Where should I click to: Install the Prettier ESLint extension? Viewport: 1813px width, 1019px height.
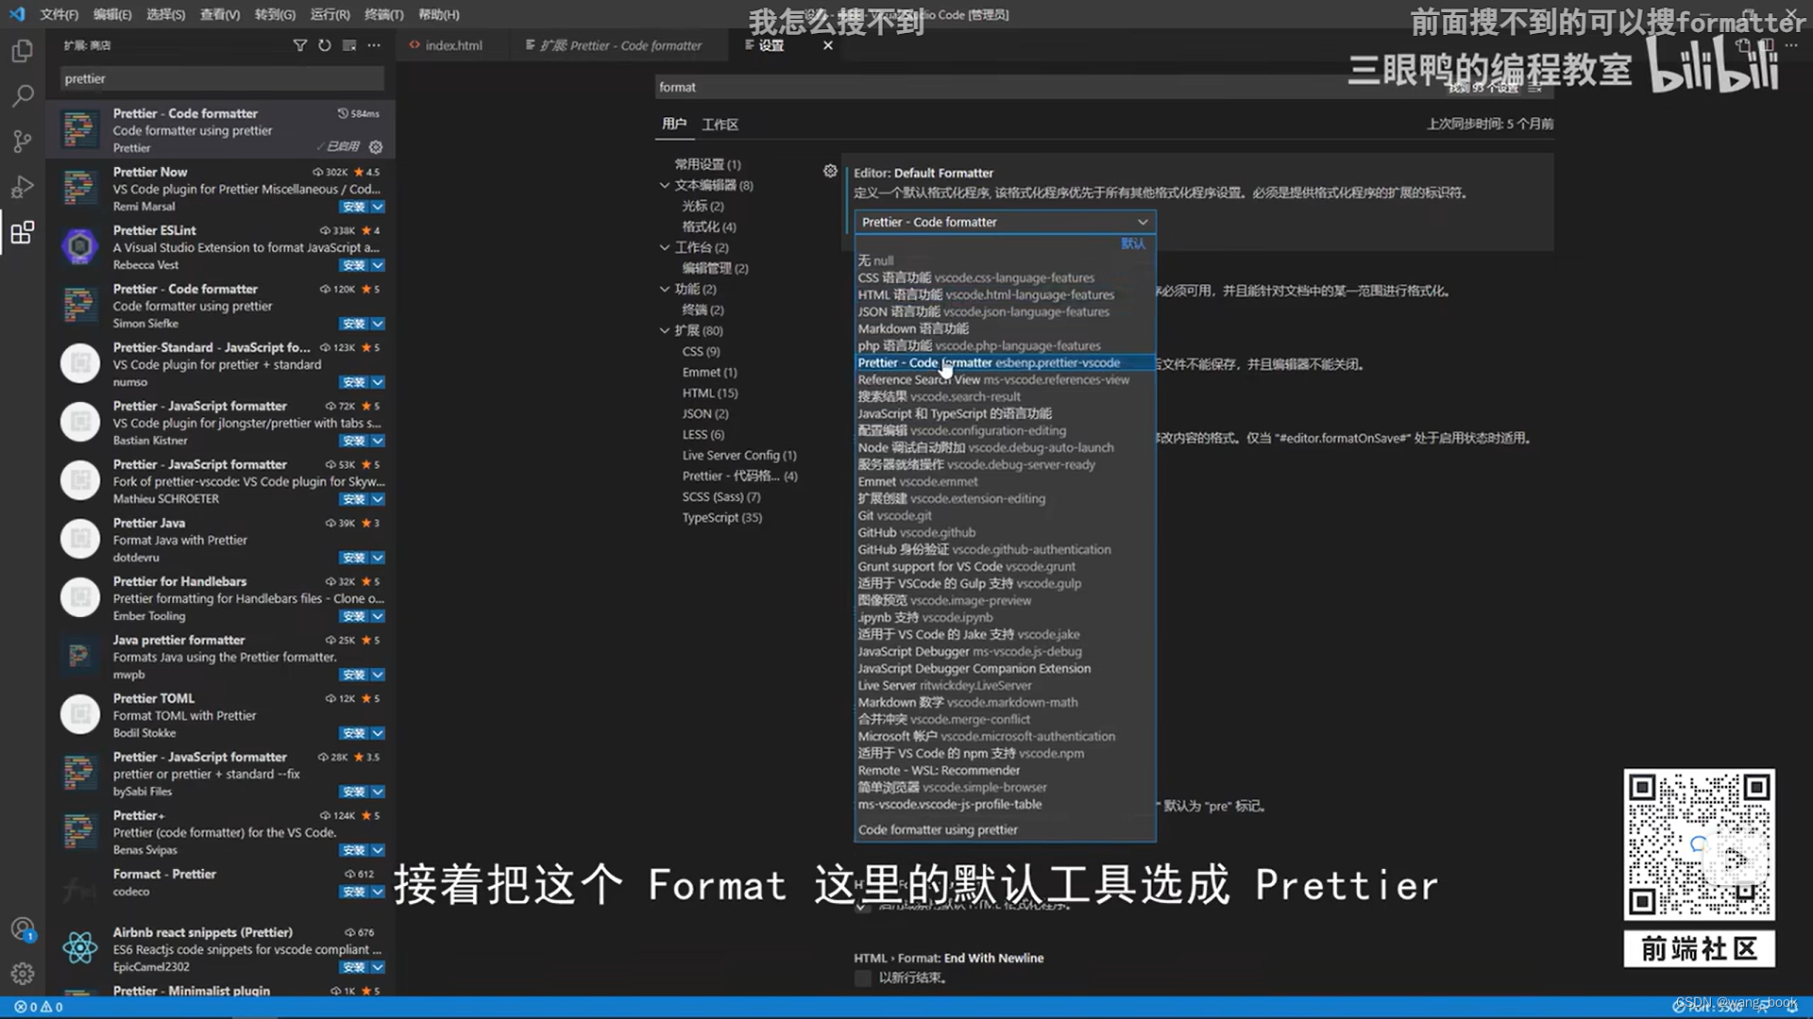pos(354,265)
